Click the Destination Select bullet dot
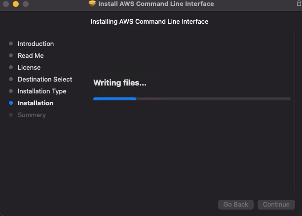302x216 pixels. tap(11, 79)
